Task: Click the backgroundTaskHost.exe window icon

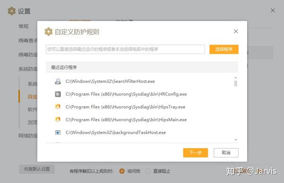Action: tap(58, 133)
